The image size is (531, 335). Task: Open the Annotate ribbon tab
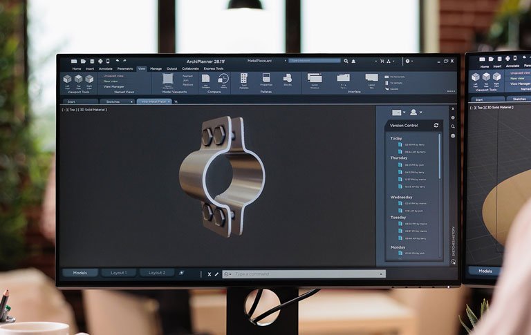coord(105,68)
